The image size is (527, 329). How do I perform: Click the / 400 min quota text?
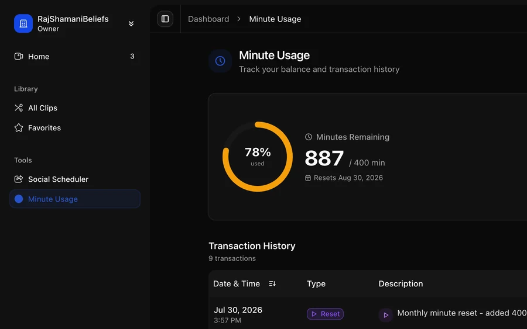367,162
